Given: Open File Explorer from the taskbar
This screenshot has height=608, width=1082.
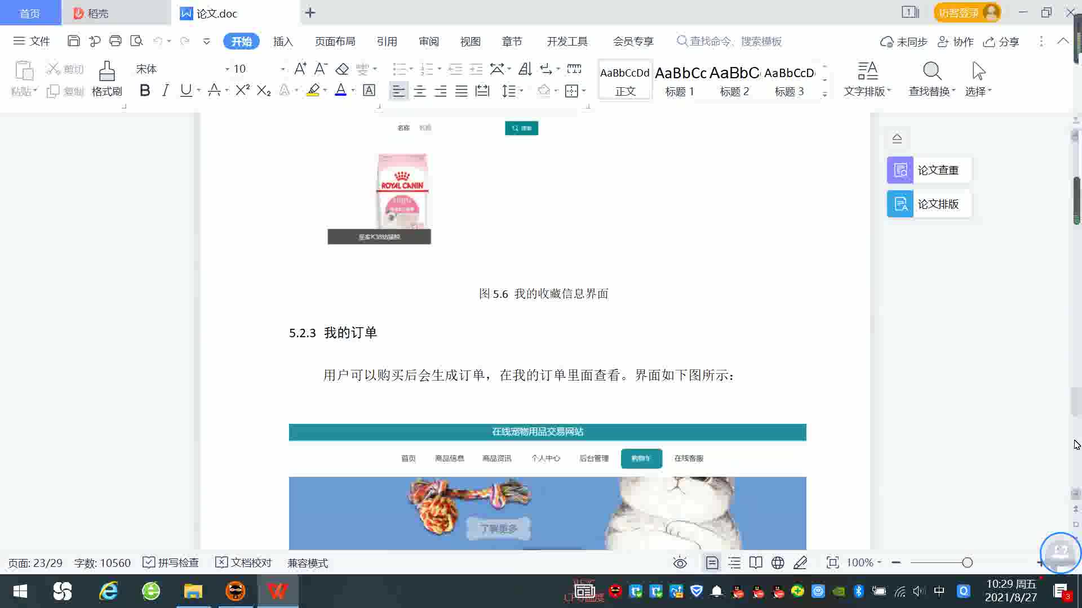Looking at the screenshot, I should (x=193, y=591).
